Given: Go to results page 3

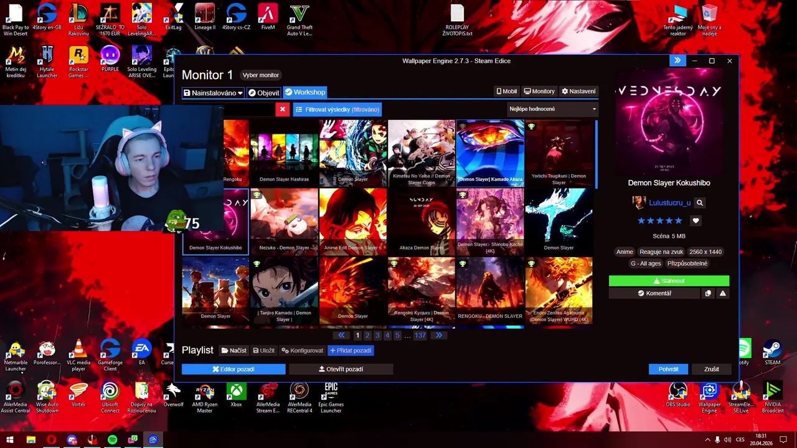Looking at the screenshot, I should [377, 335].
